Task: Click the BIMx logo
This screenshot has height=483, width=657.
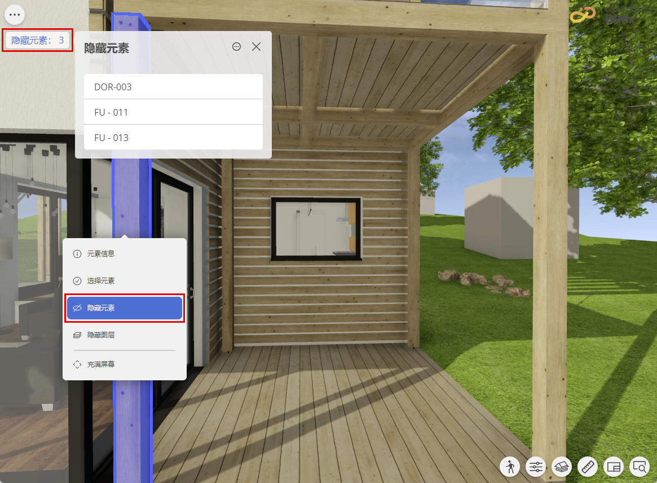Action: (609, 14)
